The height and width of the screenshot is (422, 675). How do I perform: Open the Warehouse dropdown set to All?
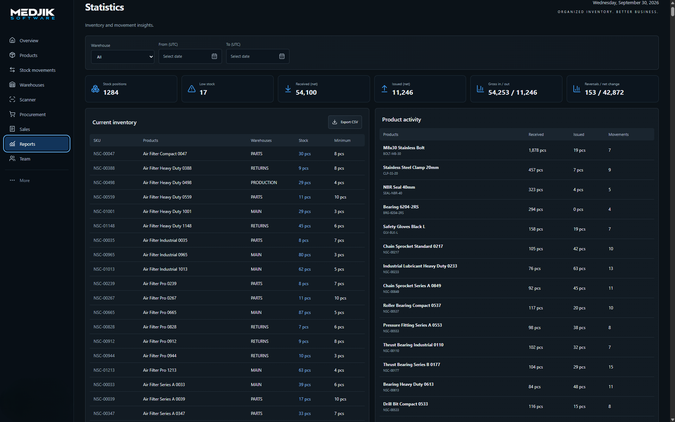123,57
